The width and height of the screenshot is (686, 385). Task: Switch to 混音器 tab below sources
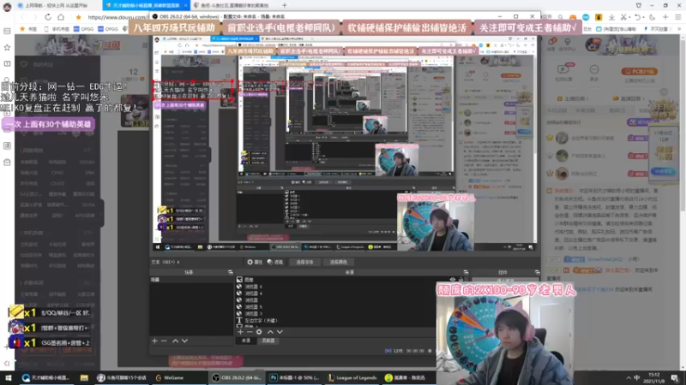point(268,341)
